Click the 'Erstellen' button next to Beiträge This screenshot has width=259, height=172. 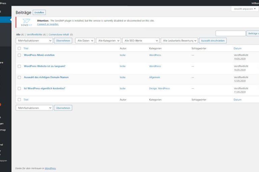click(x=39, y=12)
